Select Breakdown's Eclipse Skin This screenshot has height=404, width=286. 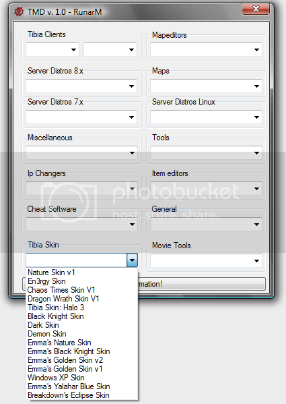click(x=82, y=395)
